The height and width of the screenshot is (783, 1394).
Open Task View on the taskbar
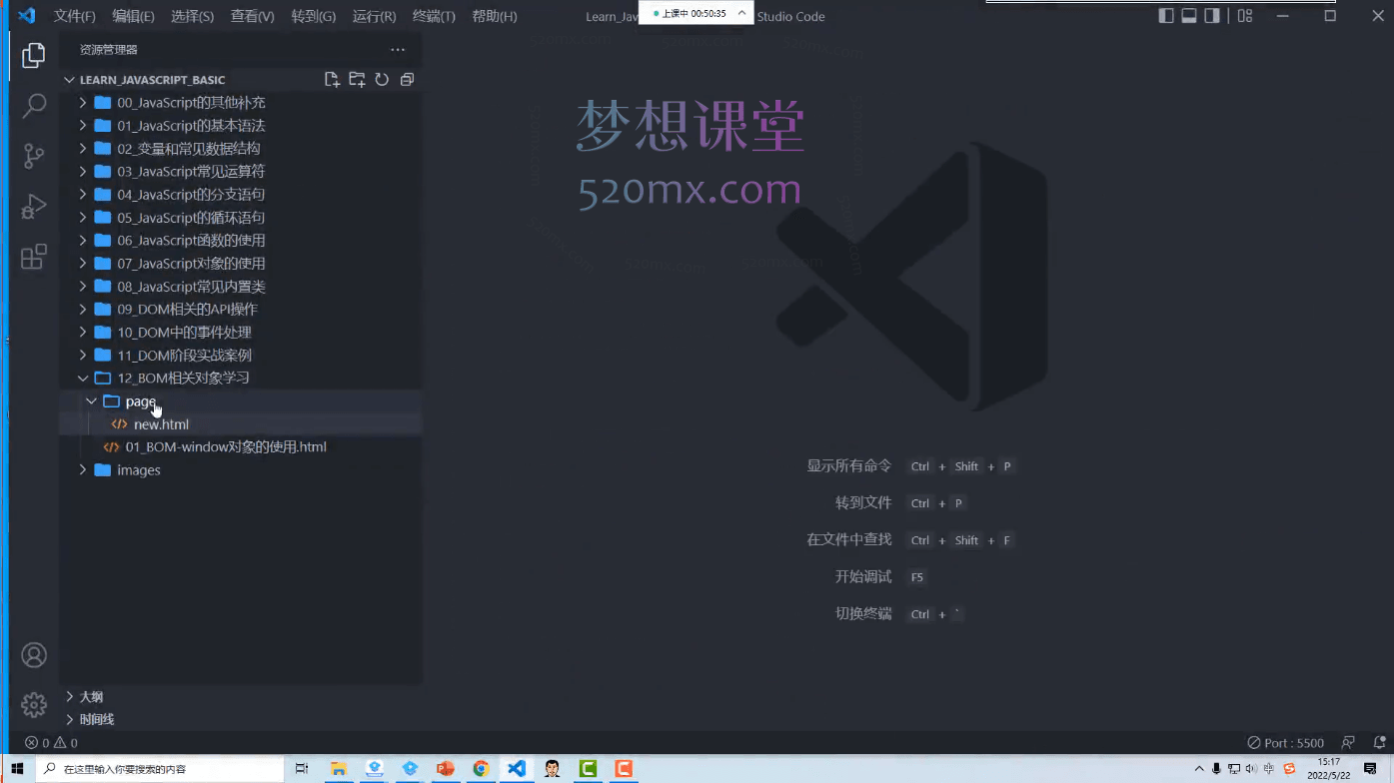[302, 769]
